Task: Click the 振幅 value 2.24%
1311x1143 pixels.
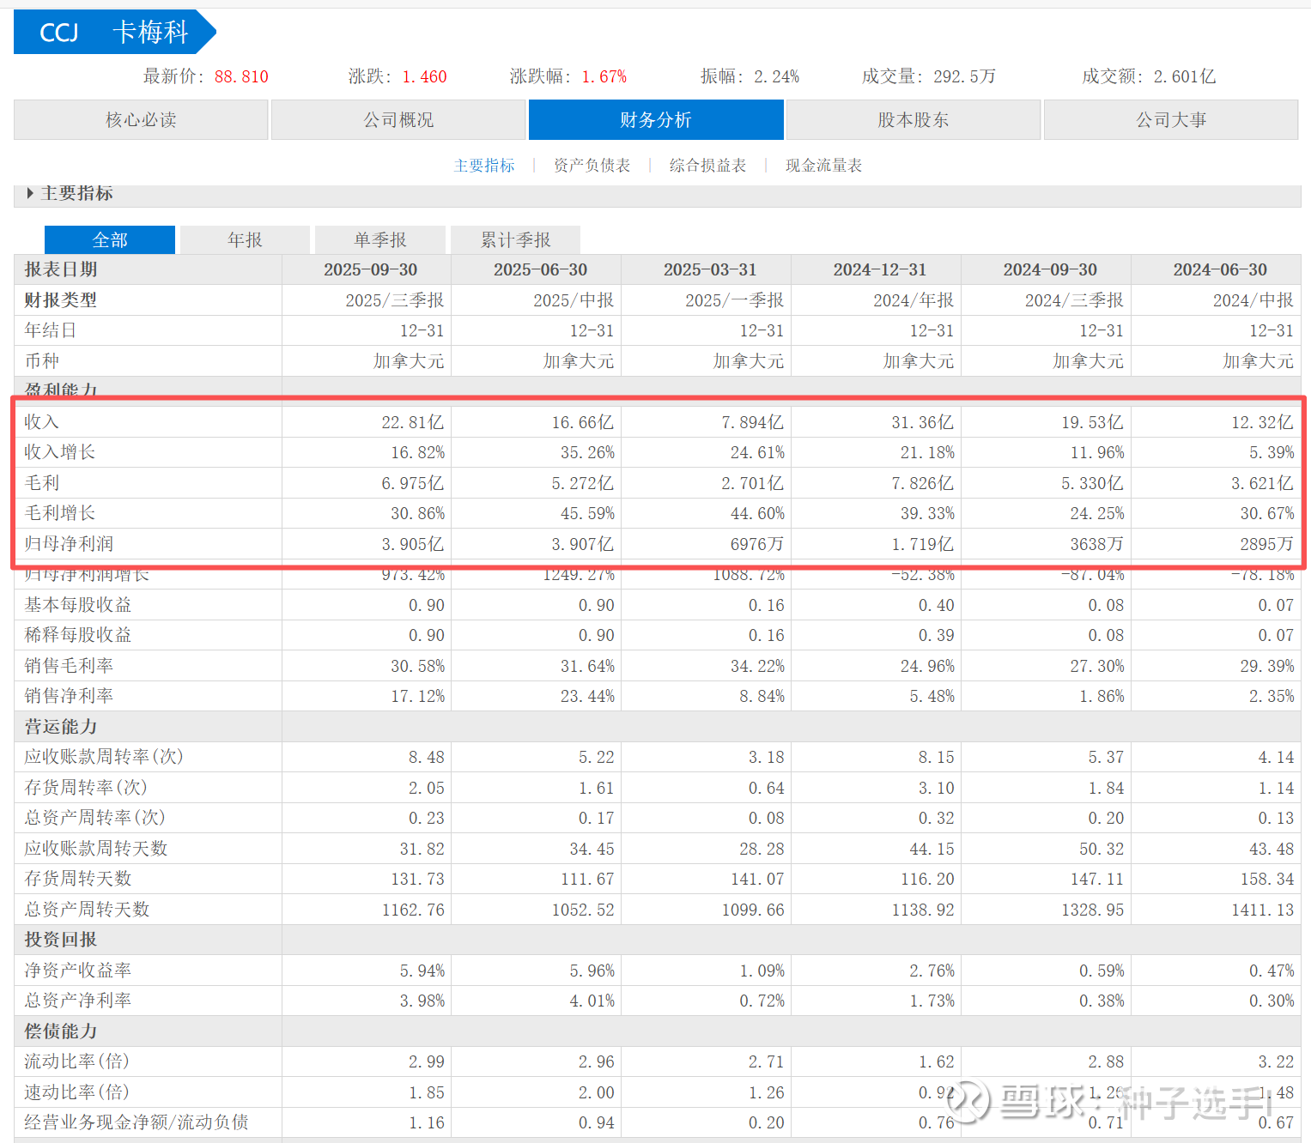Action: point(776,76)
